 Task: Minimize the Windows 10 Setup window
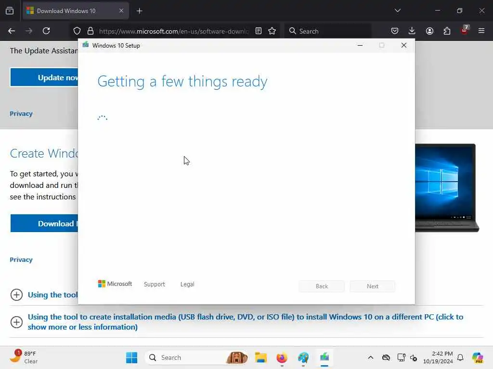[x=360, y=45]
